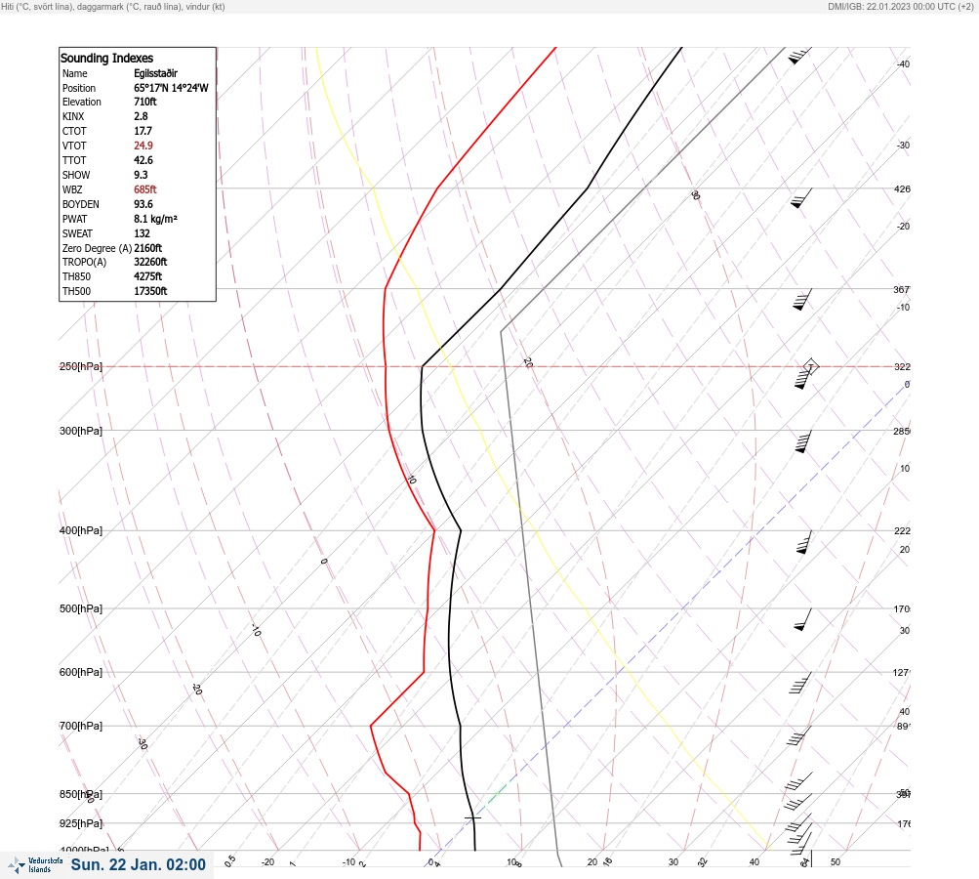Click the '925[hPa]' pressure label
The height and width of the screenshot is (879, 979).
[x=81, y=823]
